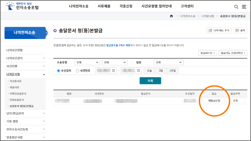Viewport: 251px width, 141px height.
Task: Click 사건번호 column header
Action: point(99,94)
